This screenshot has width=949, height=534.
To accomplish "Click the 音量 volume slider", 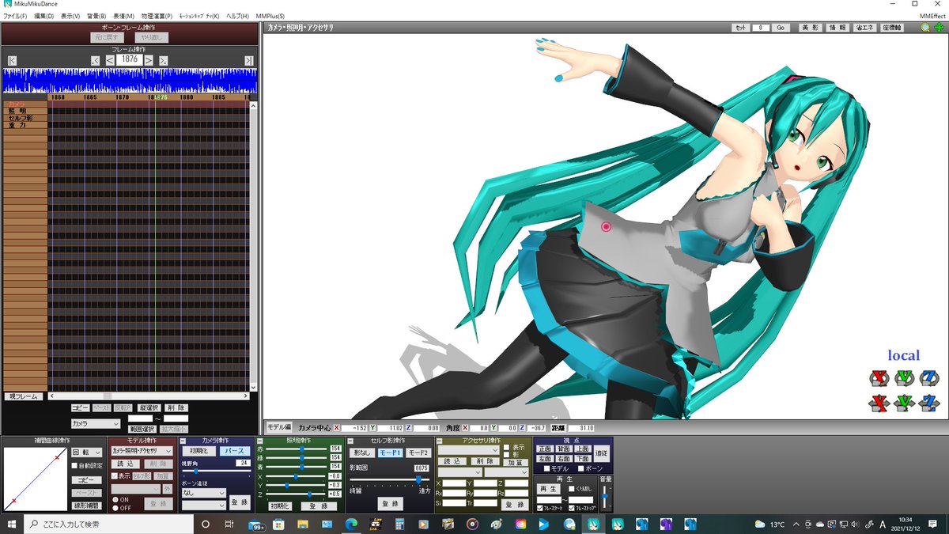I will point(605,498).
